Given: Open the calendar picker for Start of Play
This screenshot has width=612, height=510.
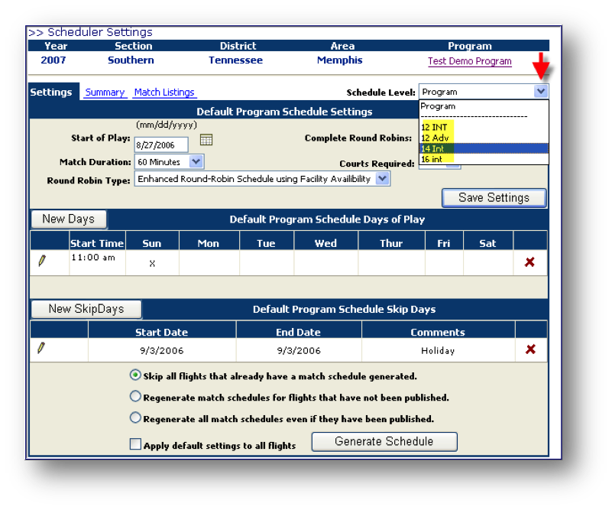Looking at the screenshot, I should point(206,139).
